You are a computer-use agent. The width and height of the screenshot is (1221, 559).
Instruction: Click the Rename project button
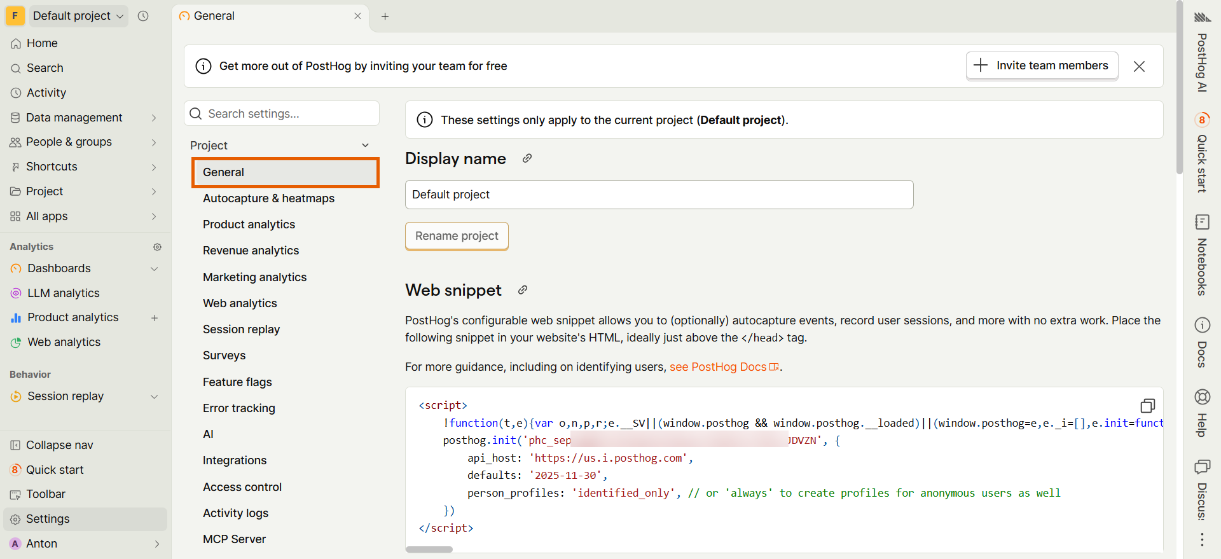457,236
